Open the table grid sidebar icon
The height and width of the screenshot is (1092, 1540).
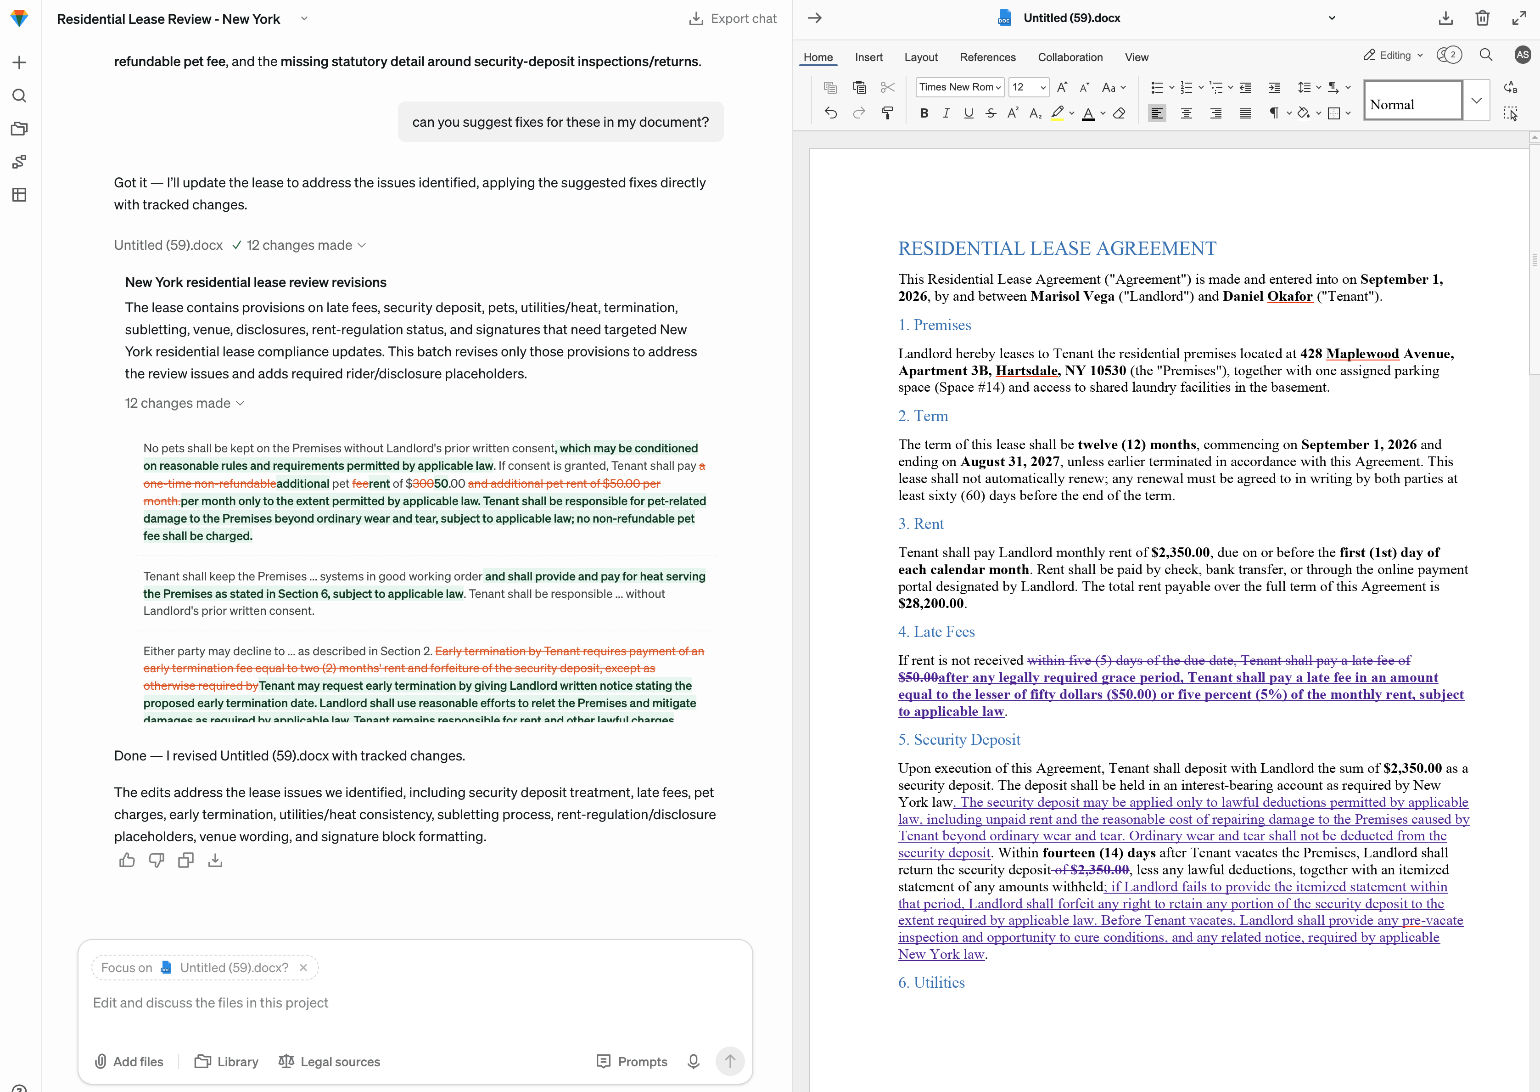[19, 195]
